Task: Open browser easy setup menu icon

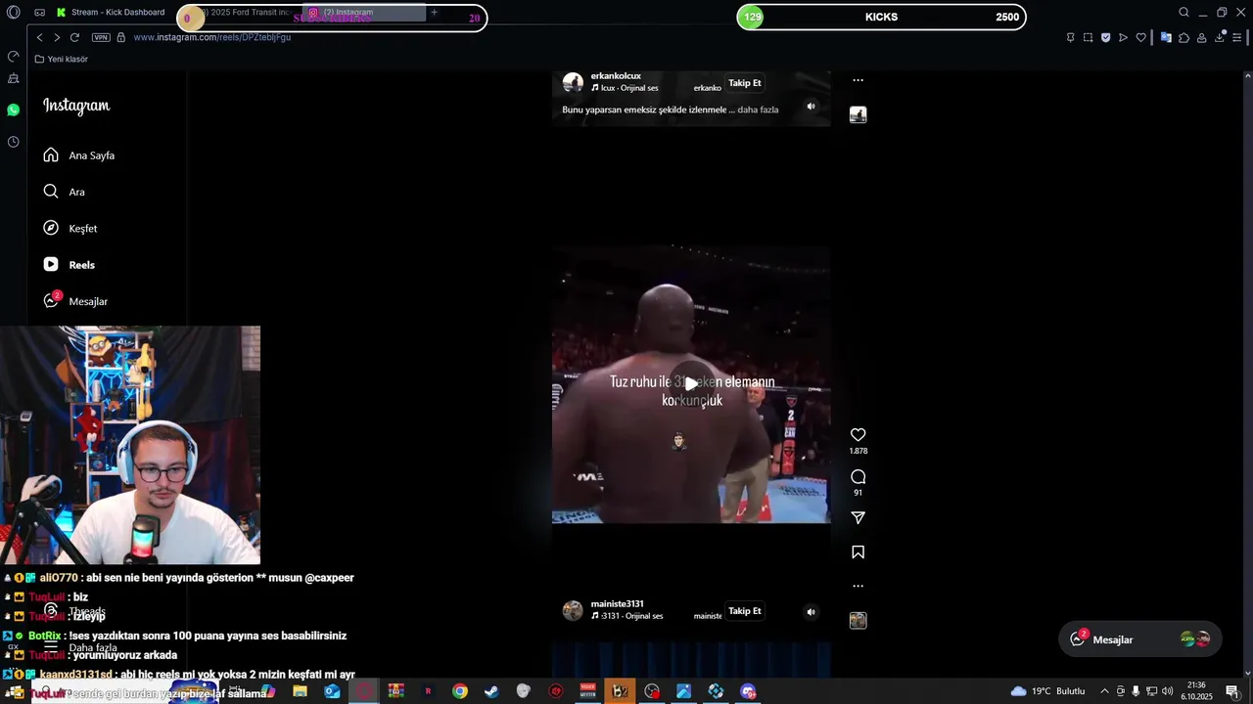Action: coord(1237,37)
